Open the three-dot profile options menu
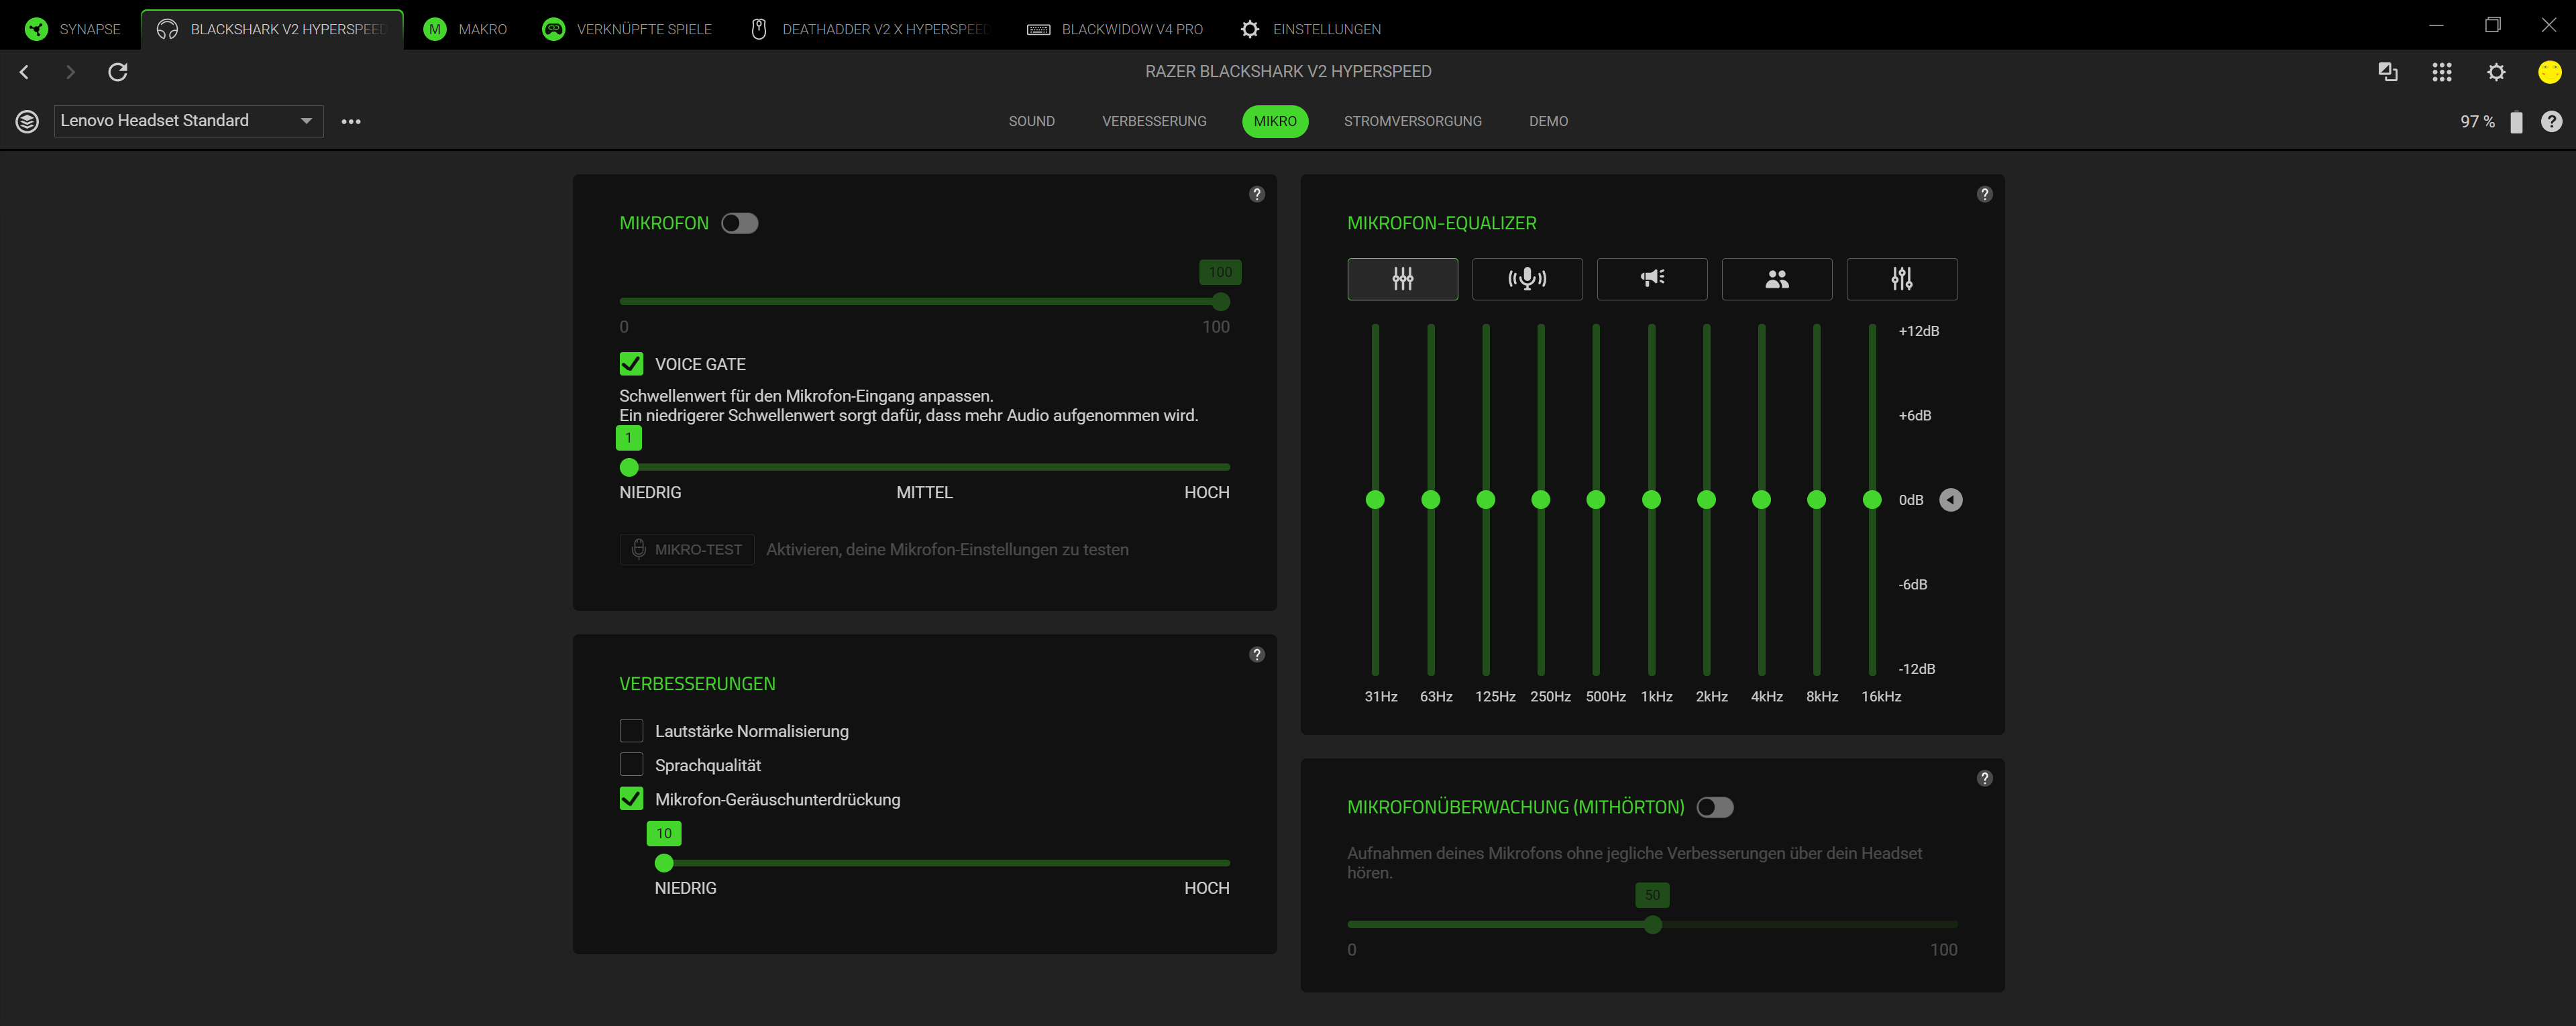The height and width of the screenshot is (1026, 2576). click(x=351, y=122)
